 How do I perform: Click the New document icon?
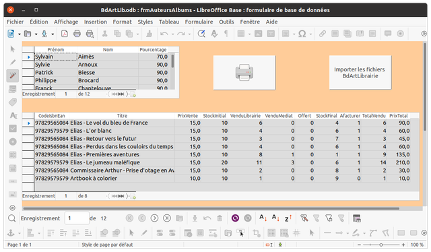pos(11,34)
